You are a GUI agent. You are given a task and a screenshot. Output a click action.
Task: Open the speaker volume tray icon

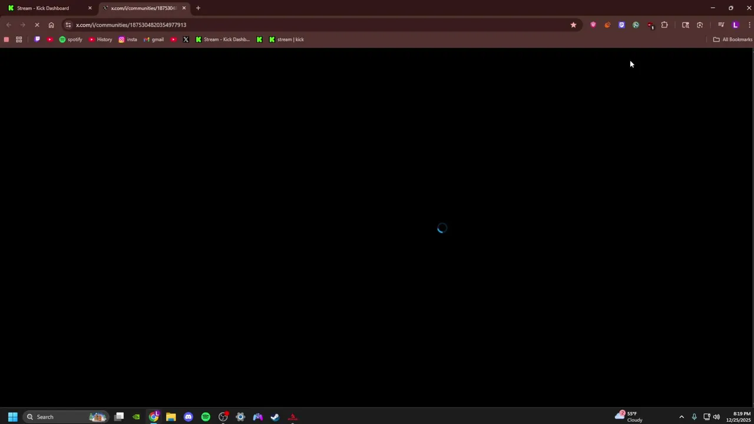pos(716,417)
